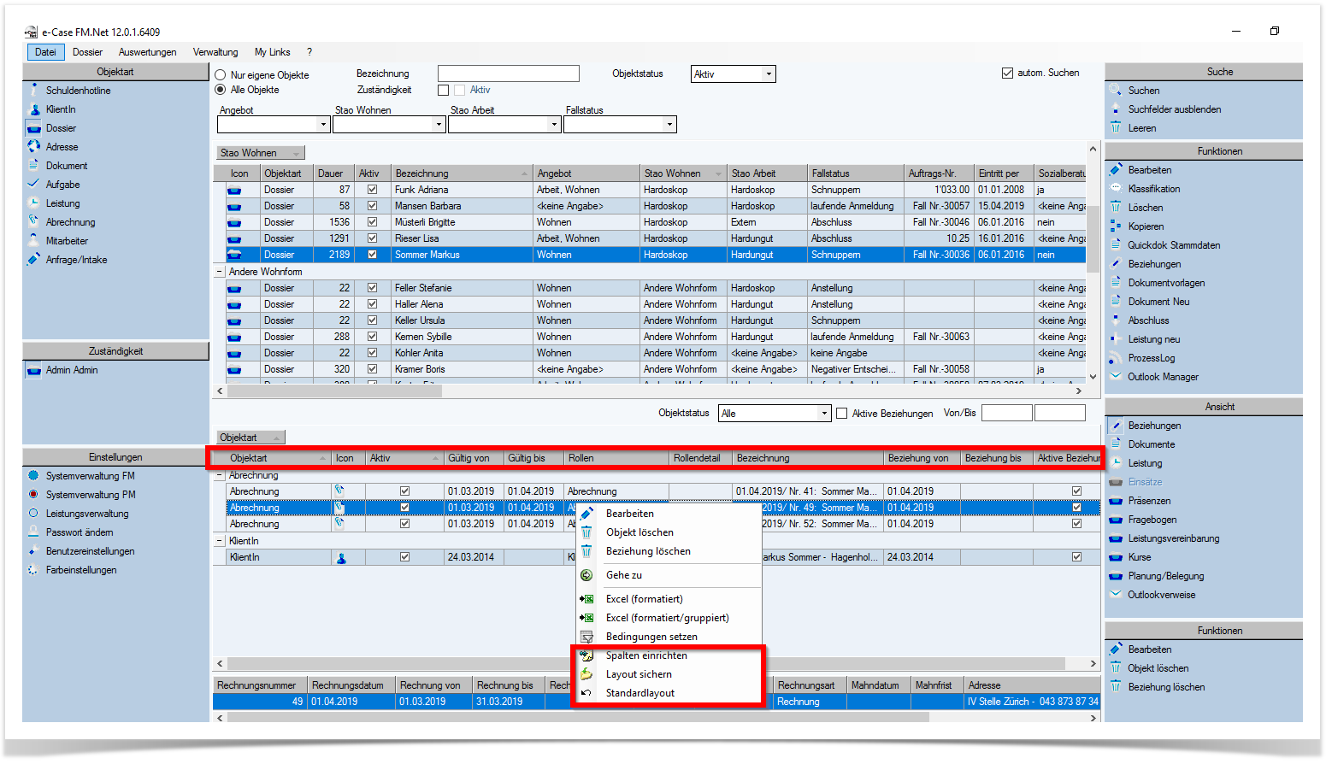
Task: Click Klassifikation function icon
Action: 1116,189
